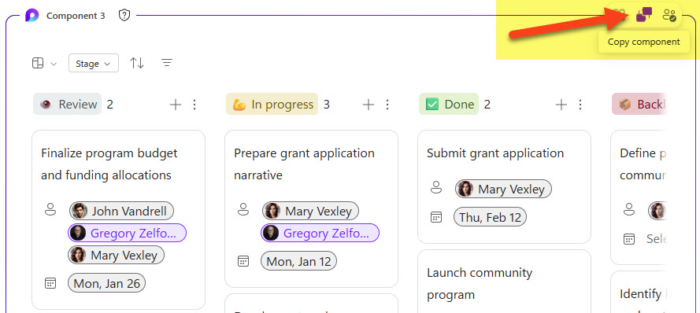The image size is (700, 313).
Task: Click calendar icon on Finalize program budget card
Action: pos(50,282)
